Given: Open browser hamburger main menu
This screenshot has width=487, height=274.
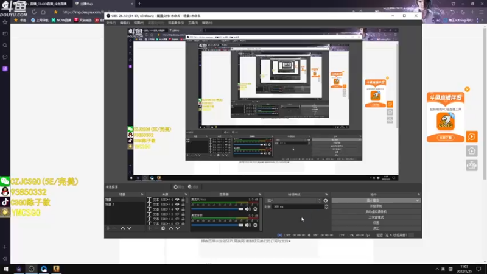Looking at the screenshot, I should [482, 12].
